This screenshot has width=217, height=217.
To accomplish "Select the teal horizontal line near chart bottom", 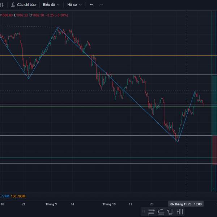I will pyautogui.click(x=109, y=158).
